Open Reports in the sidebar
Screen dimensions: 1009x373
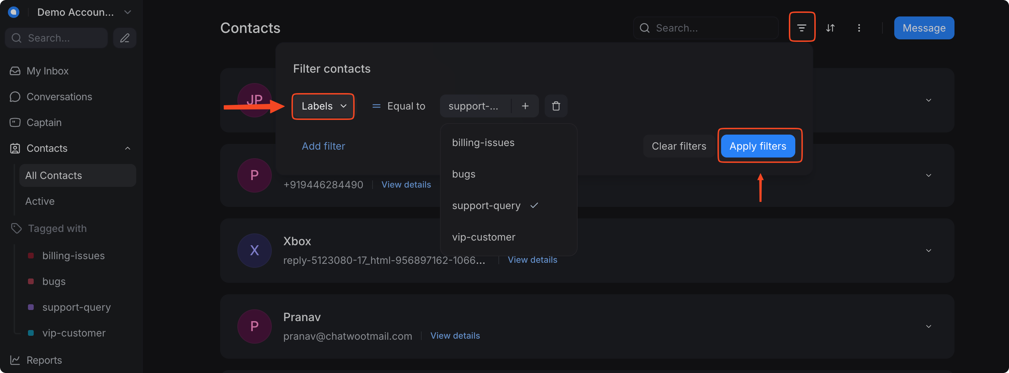coord(43,360)
